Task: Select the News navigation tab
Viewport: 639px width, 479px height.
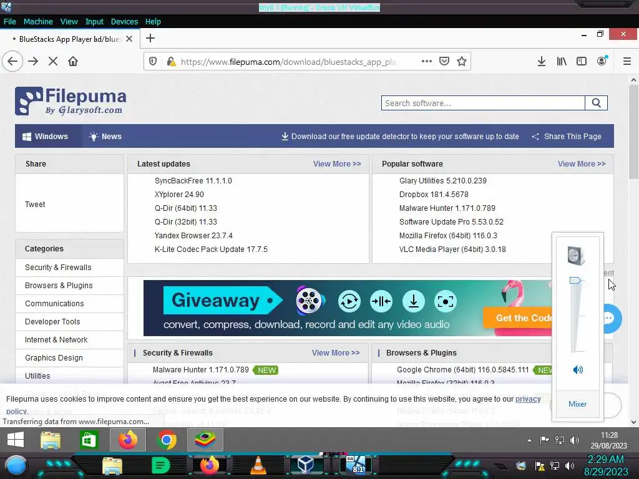Action: 105,137
